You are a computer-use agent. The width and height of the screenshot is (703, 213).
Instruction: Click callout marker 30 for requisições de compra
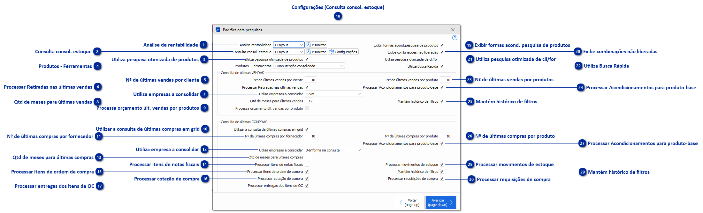point(471,180)
